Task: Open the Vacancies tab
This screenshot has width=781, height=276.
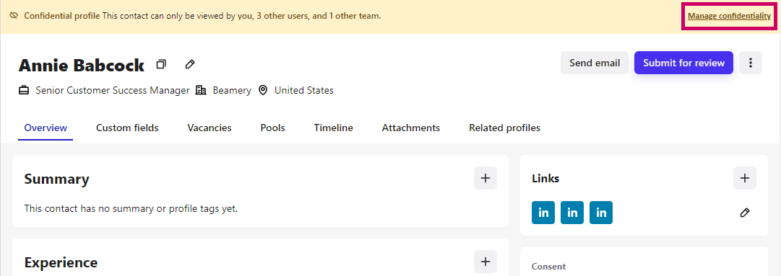Action: coord(210,128)
